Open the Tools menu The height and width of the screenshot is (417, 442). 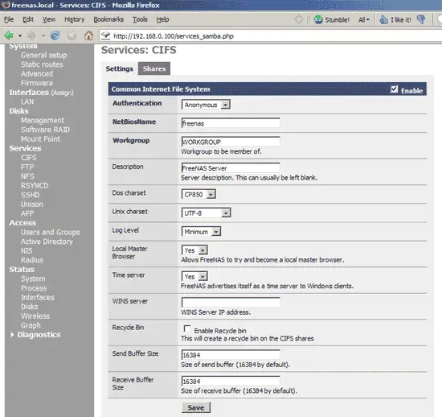click(140, 19)
